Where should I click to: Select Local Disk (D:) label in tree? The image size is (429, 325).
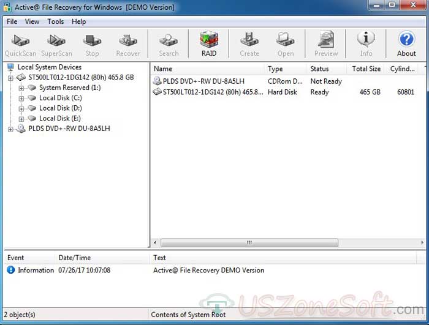click(x=61, y=108)
